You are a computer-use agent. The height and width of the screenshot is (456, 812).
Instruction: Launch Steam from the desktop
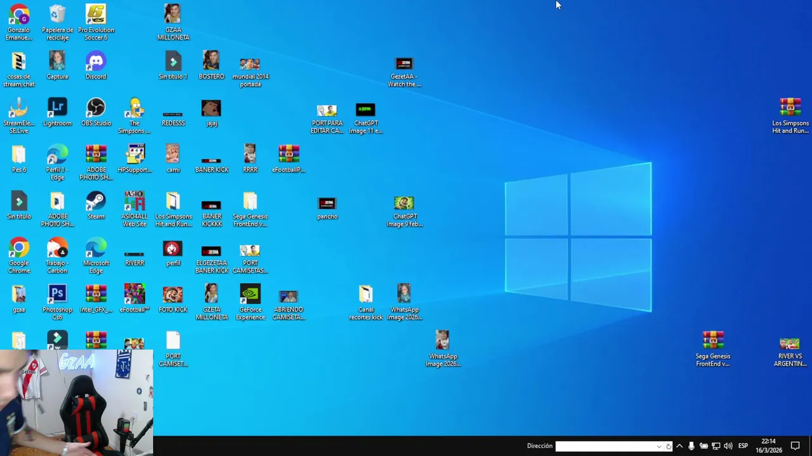(96, 205)
